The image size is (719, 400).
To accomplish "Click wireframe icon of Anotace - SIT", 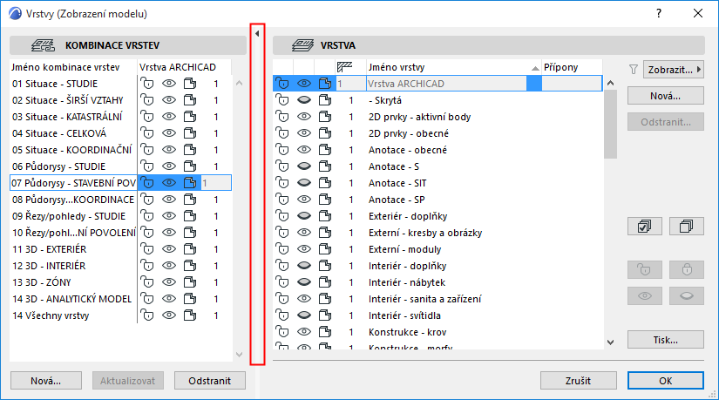I will (x=325, y=182).
